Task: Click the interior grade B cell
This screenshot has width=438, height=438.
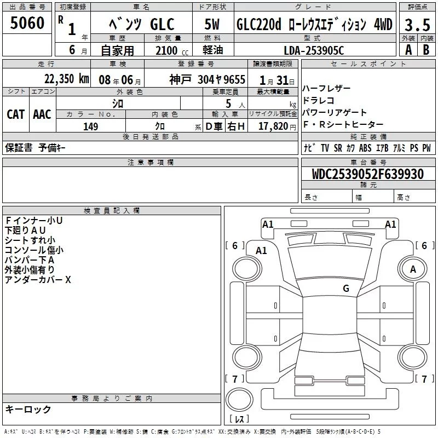Action: point(426,50)
